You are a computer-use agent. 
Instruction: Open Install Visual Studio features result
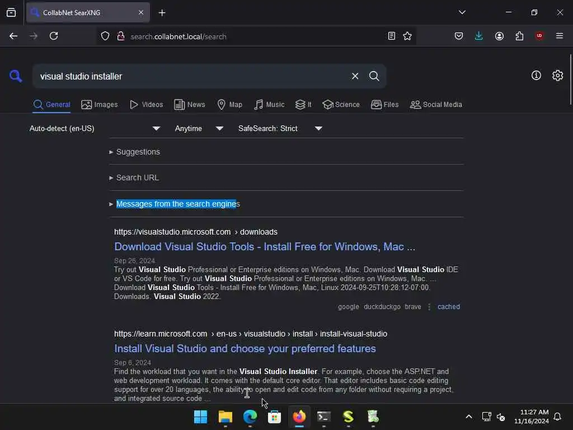tap(245, 348)
